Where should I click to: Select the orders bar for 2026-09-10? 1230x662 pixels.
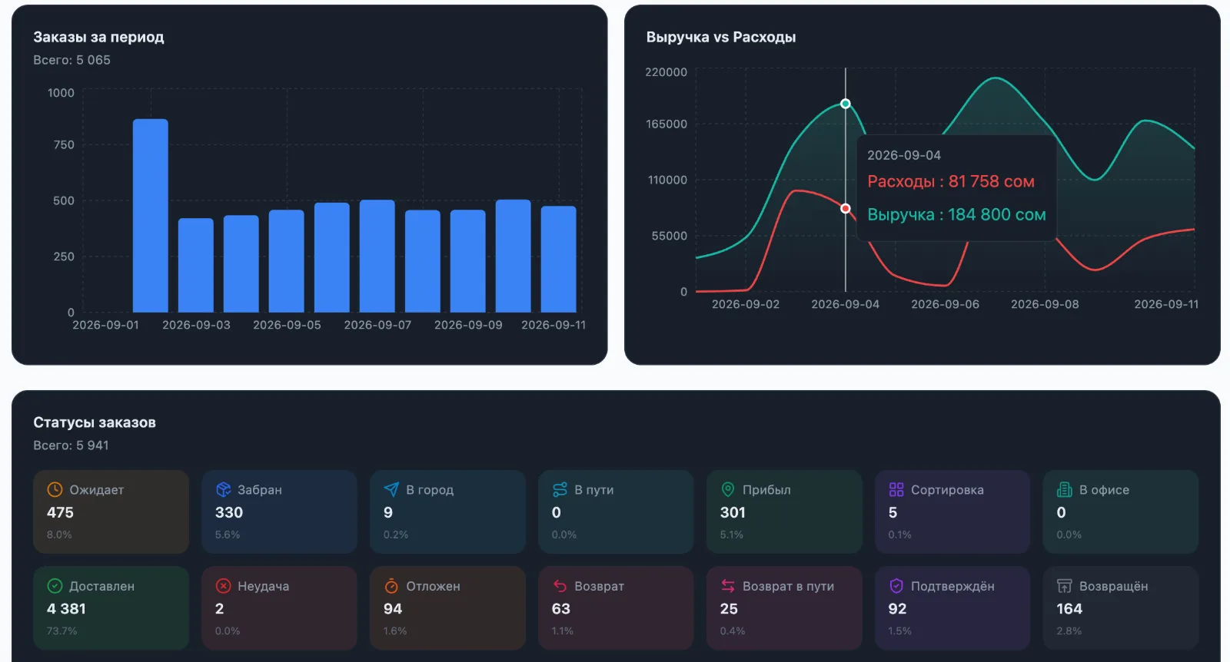coord(514,257)
